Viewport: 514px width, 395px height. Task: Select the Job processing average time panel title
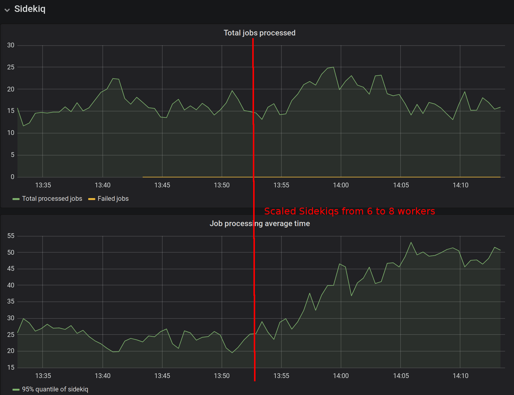click(x=260, y=223)
